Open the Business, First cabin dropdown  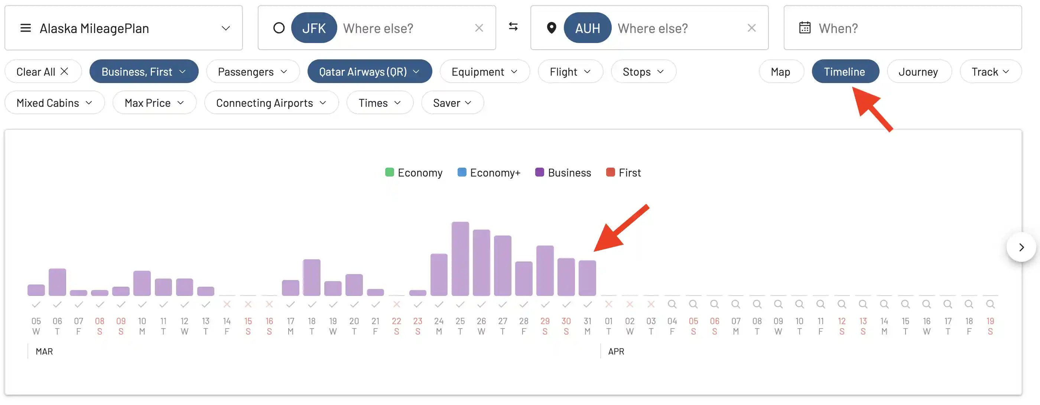tap(144, 72)
